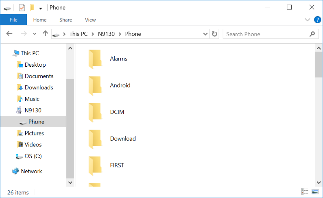Switch to the View ribbon tab
Image resolution: width=323 pixels, height=198 pixels.
point(90,20)
